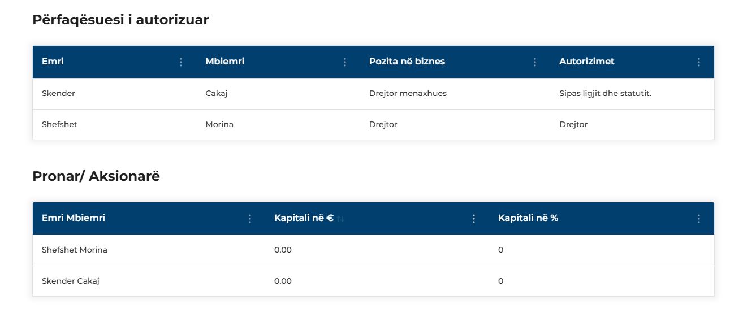Open the Emri column options menu
Image resolution: width=743 pixels, height=317 pixels.
181,62
